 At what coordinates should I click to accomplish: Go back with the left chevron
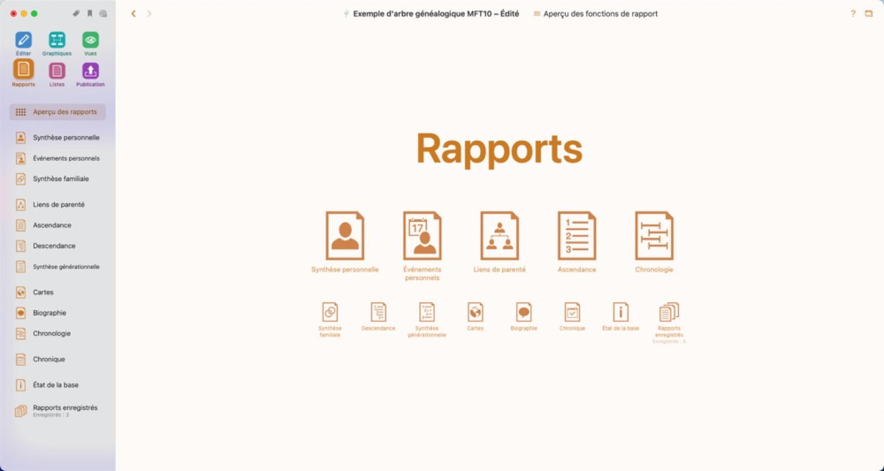point(133,14)
